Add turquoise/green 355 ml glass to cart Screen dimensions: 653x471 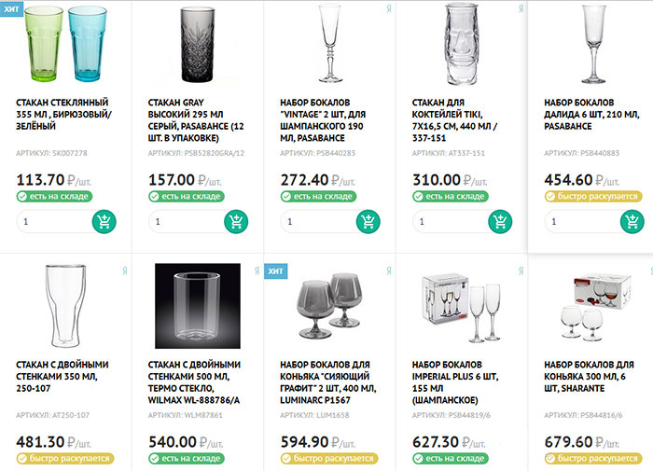(x=104, y=222)
